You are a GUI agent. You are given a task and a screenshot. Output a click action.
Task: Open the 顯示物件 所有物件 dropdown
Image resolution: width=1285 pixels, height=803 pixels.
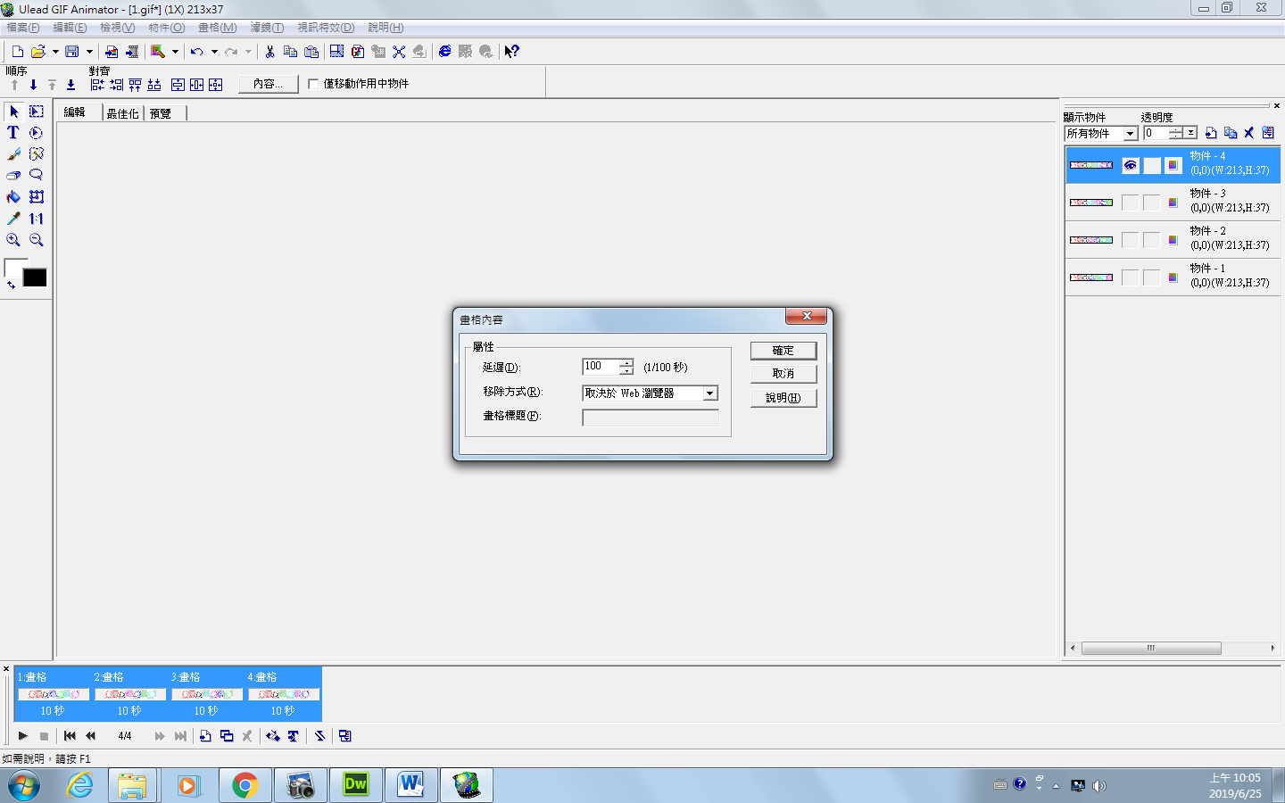[1130, 134]
